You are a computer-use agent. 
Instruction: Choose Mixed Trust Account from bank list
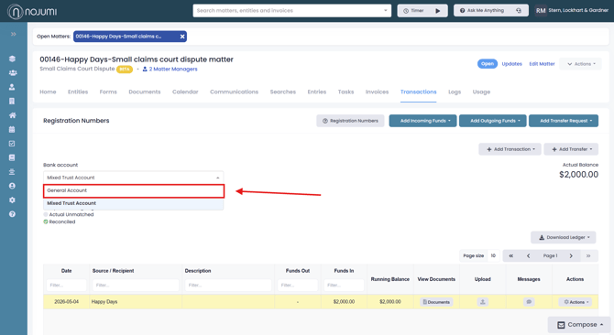pos(134,203)
